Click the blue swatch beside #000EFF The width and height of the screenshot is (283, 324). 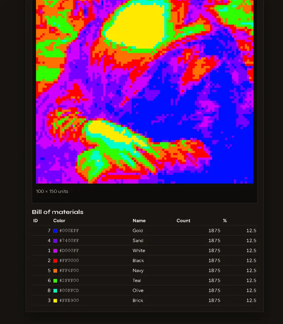(x=55, y=231)
